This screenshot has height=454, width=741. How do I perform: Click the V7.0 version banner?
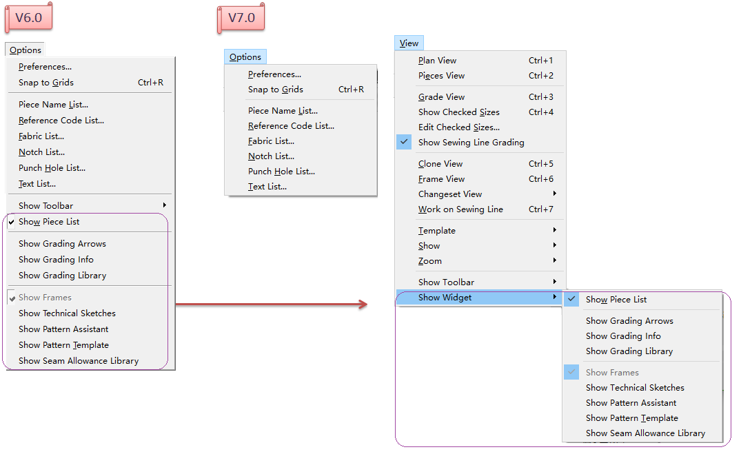[241, 18]
